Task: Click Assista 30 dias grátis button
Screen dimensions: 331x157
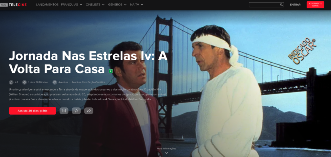Action: click(x=33, y=111)
